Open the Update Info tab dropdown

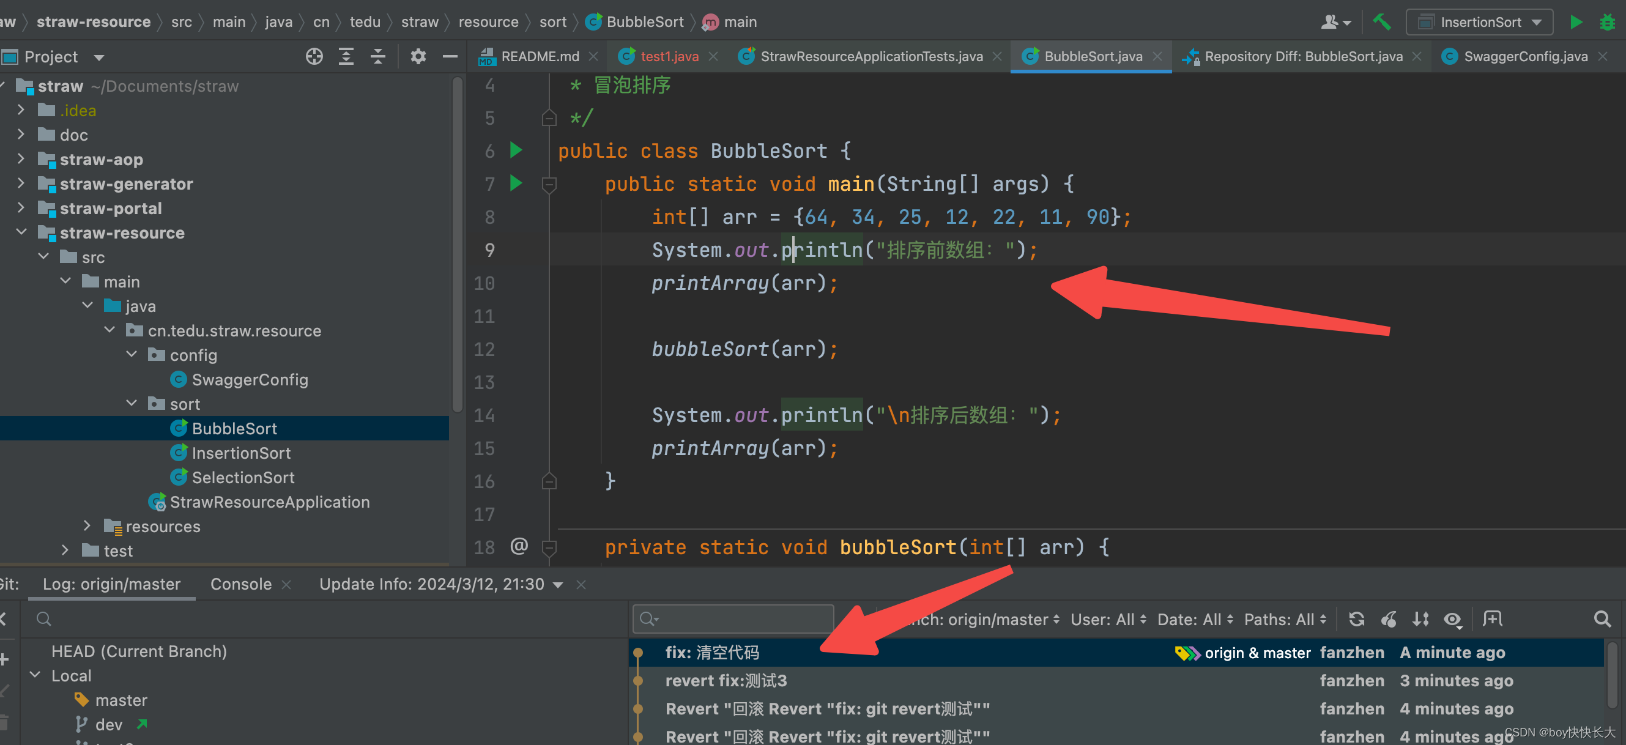point(558,585)
